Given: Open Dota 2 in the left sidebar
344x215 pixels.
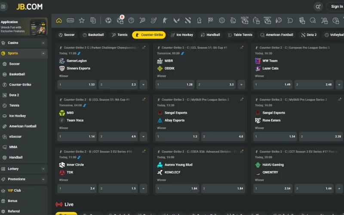Looking at the screenshot, I should pos(14,95).
